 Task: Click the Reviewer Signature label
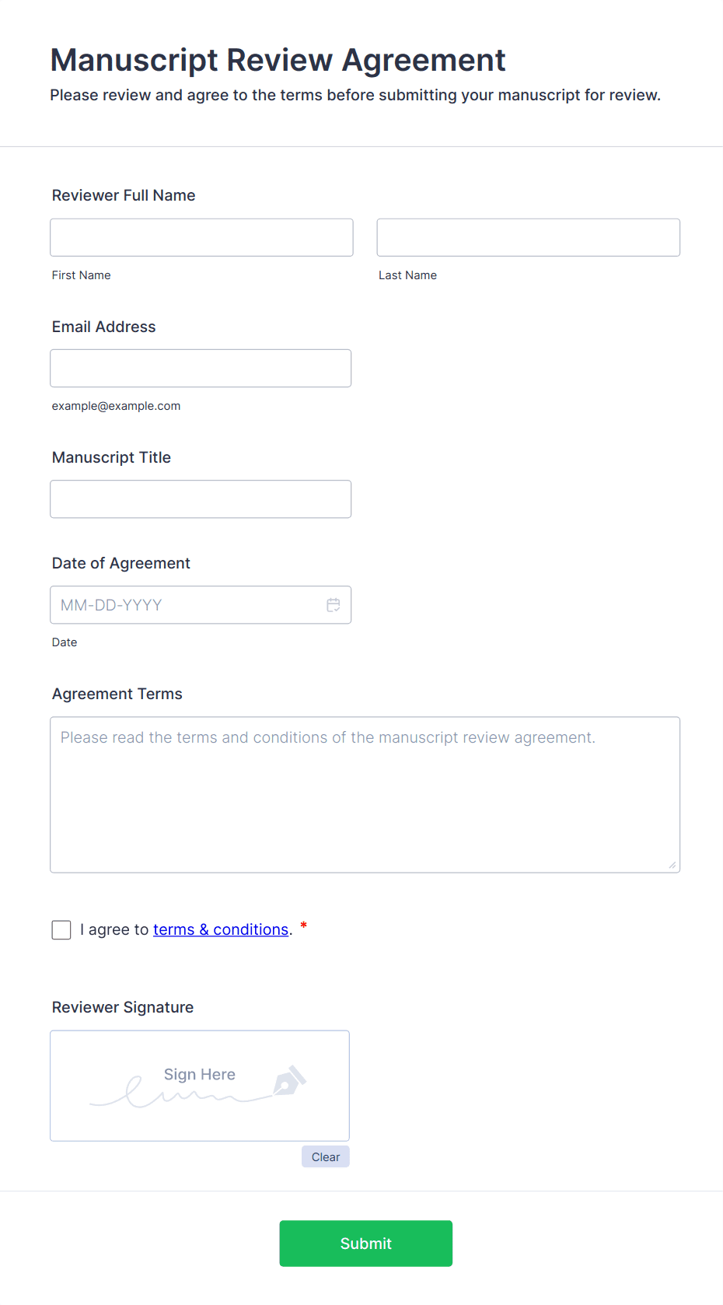pyautogui.click(x=123, y=1008)
